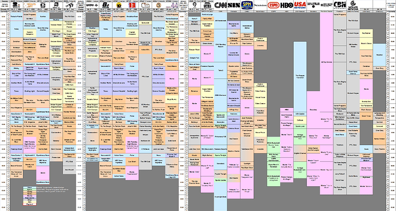The width and height of the screenshot is (396, 211).
Task: Click the ESPN channel logo
Action: (274, 5)
